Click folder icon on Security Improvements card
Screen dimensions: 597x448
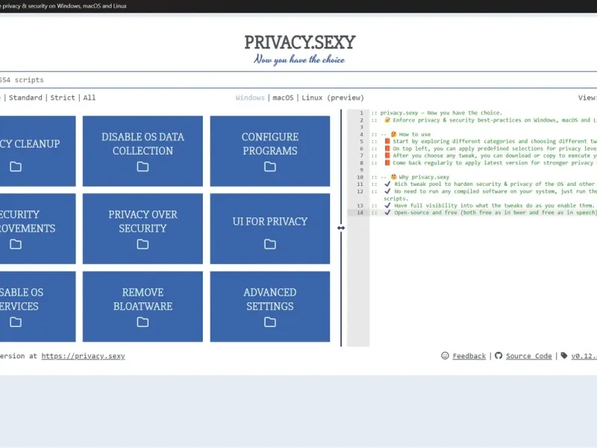16,244
